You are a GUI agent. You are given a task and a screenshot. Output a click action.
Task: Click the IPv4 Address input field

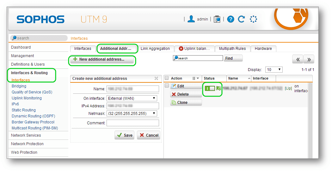coord(133,106)
